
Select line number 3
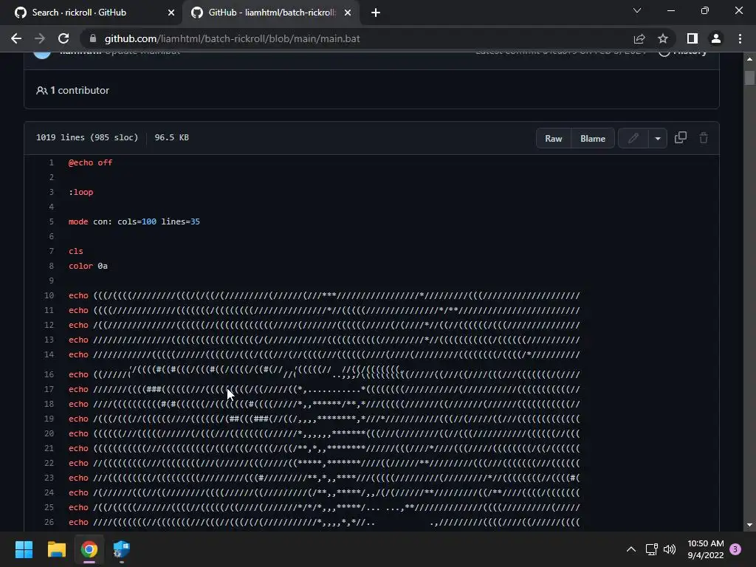[51, 192]
